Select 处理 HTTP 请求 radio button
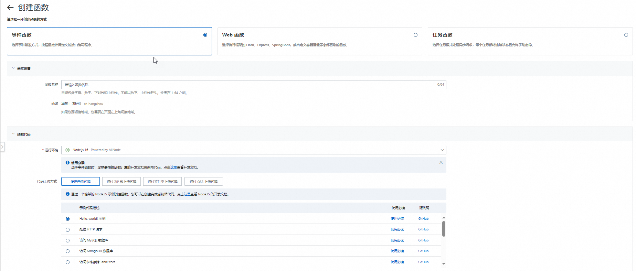The image size is (636, 271). (x=67, y=230)
